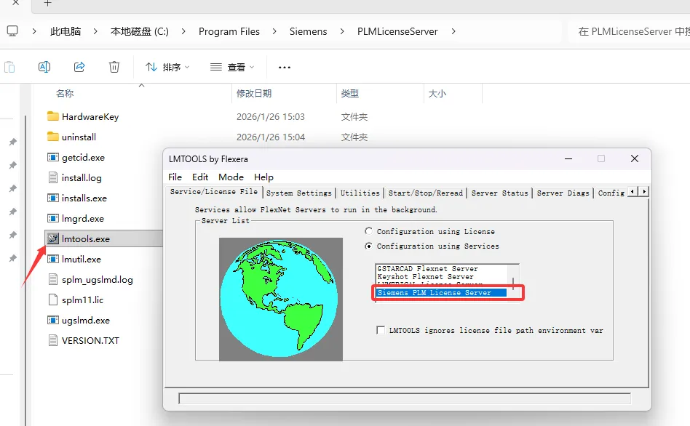Expand the chevron after 此电脑
Image resolution: width=690 pixels, height=426 pixels.
[34, 31]
